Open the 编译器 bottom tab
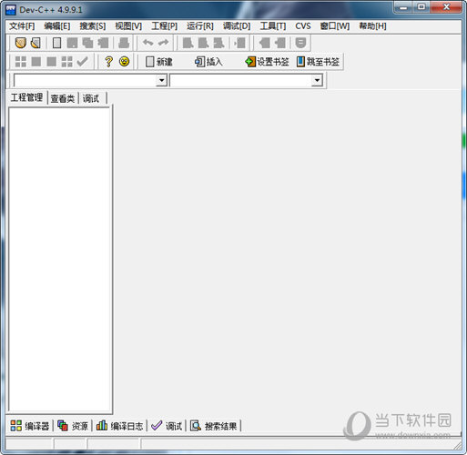Viewport: 467px width, 455px height. tap(30, 426)
